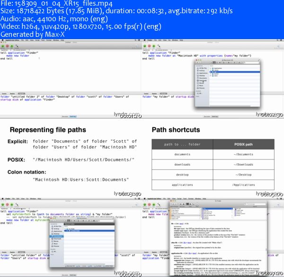This screenshot has height=277, width=284.
Task: Click Spotlight magnifier in the 00:01:20 frame menu bar
Action: 135,40
